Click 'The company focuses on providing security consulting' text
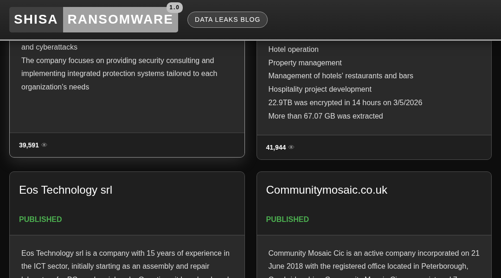The height and width of the screenshot is (278, 501). click(x=117, y=61)
